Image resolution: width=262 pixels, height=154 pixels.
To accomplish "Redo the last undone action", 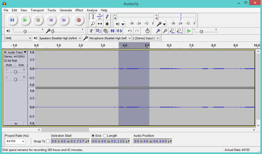I will [137, 31].
